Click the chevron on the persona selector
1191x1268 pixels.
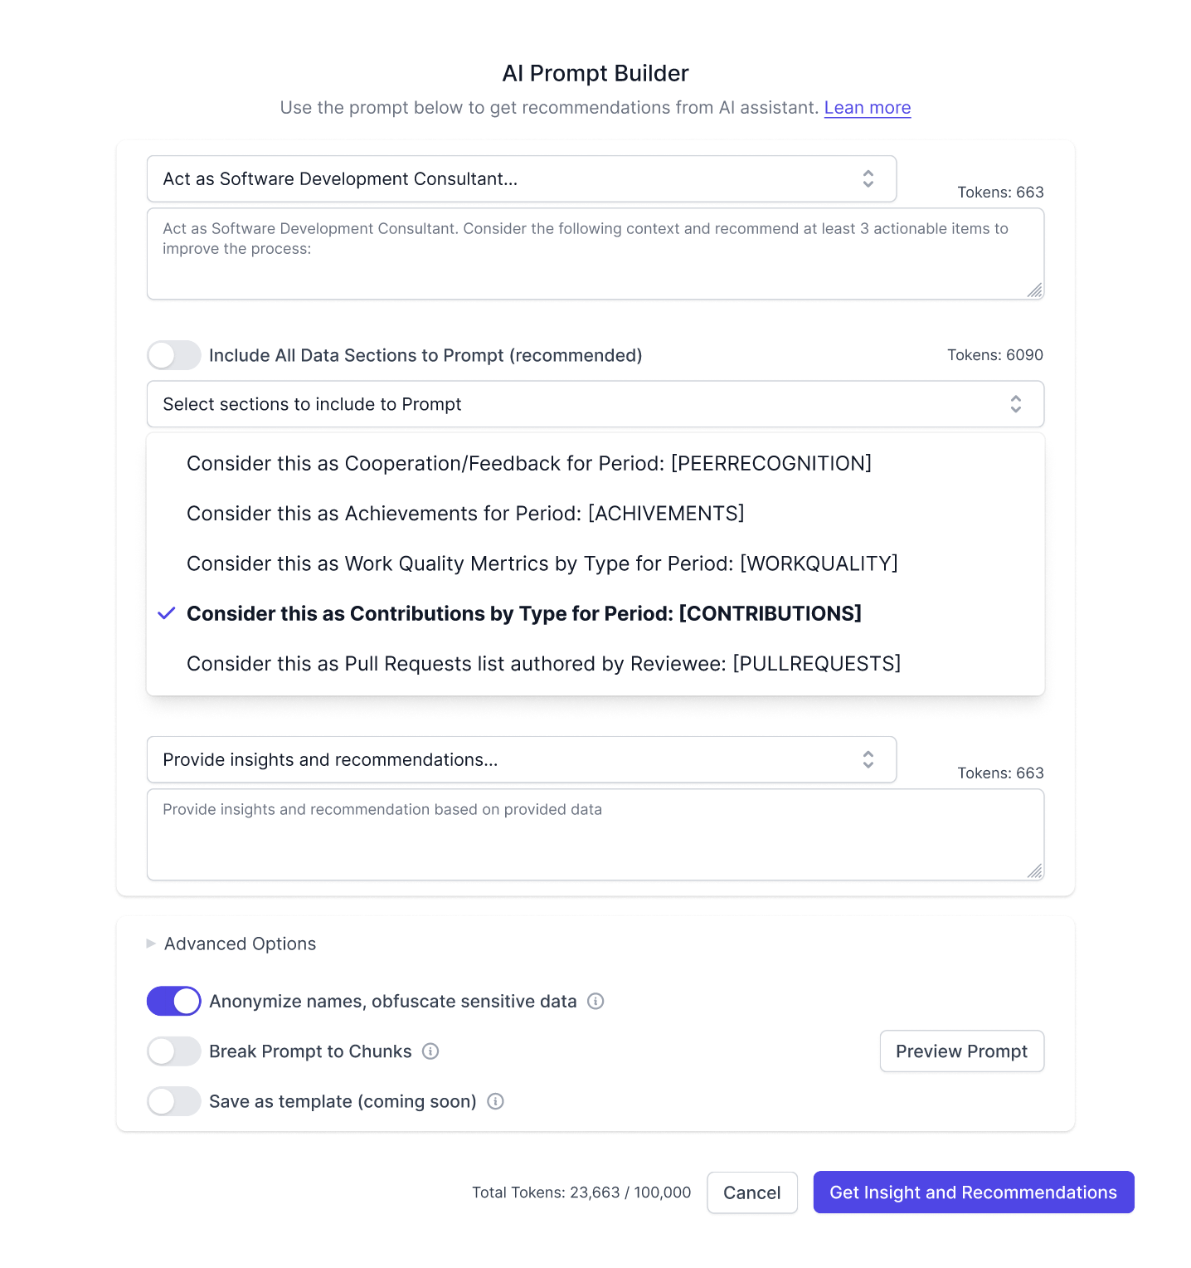tap(868, 178)
